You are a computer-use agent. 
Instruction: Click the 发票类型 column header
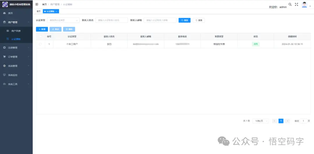click(x=219, y=36)
